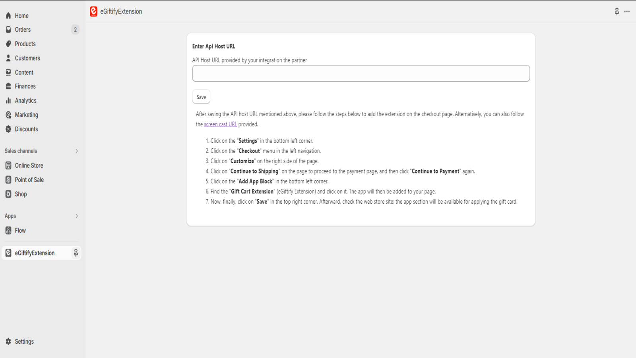Image resolution: width=636 pixels, height=358 pixels.
Task: Click the Orders count badge showing 2
Action: tap(75, 29)
